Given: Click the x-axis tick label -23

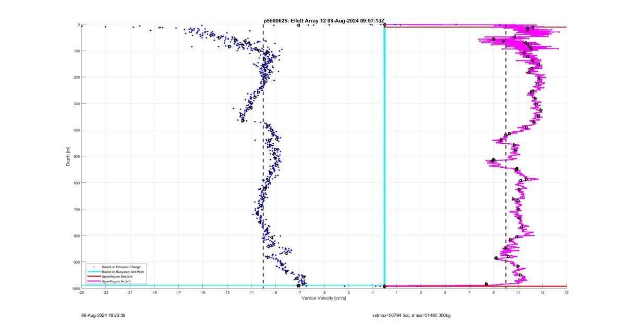Looking at the screenshot, I should (x=106, y=293).
